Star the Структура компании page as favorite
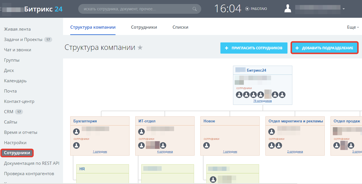362x184 pixels. pos(140,48)
